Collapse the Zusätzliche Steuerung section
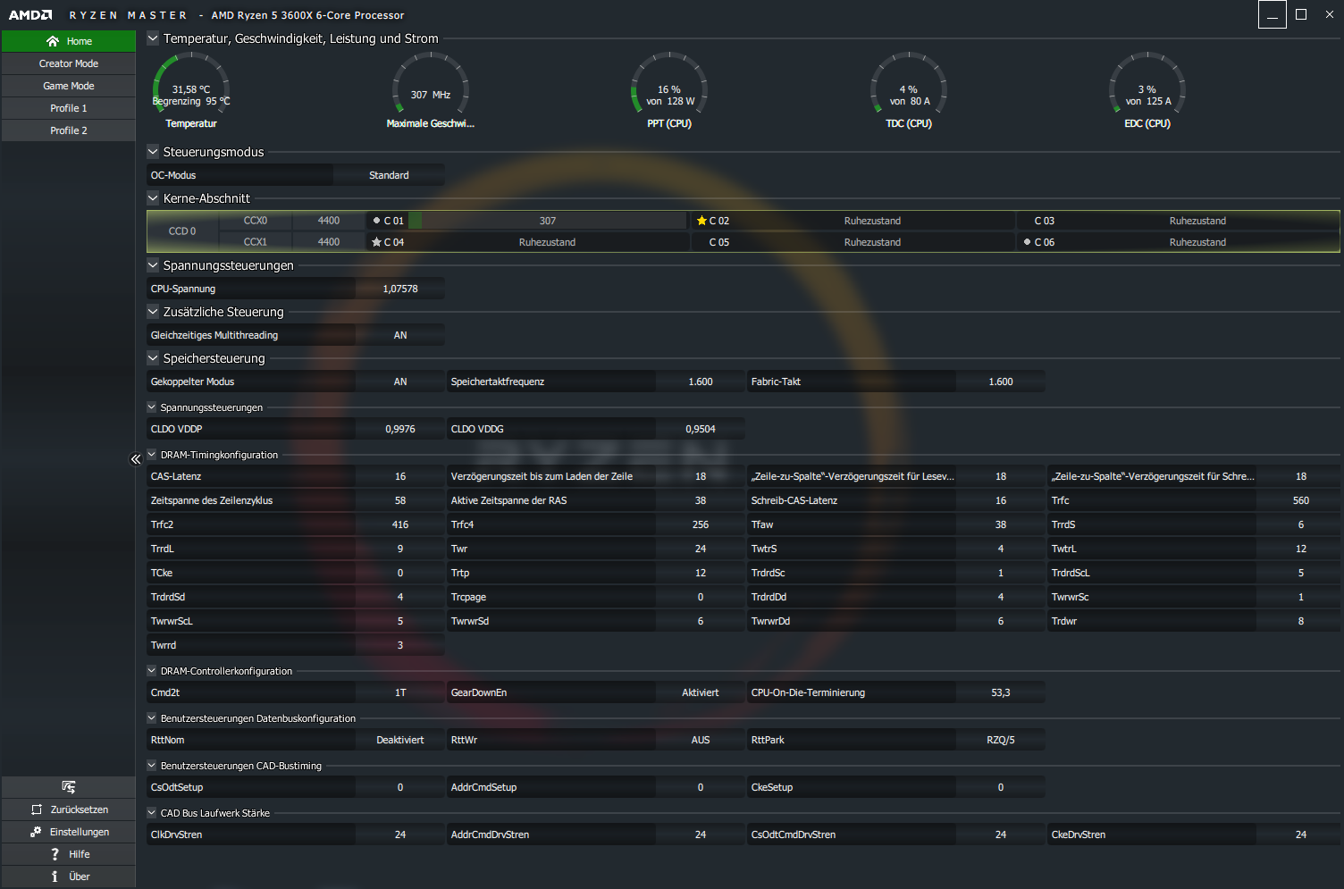1344x889 pixels. tap(153, 312)
